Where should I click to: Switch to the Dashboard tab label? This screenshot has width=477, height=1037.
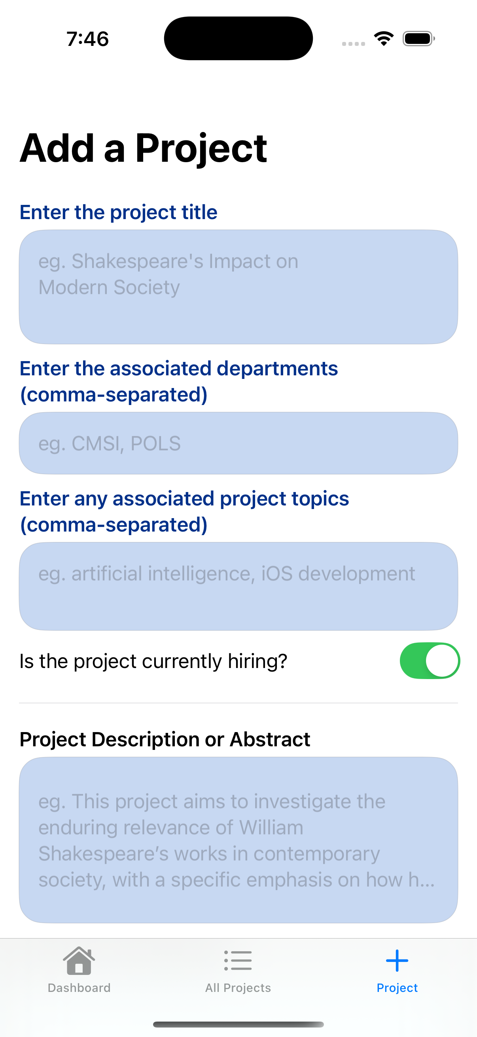(79, 988)
